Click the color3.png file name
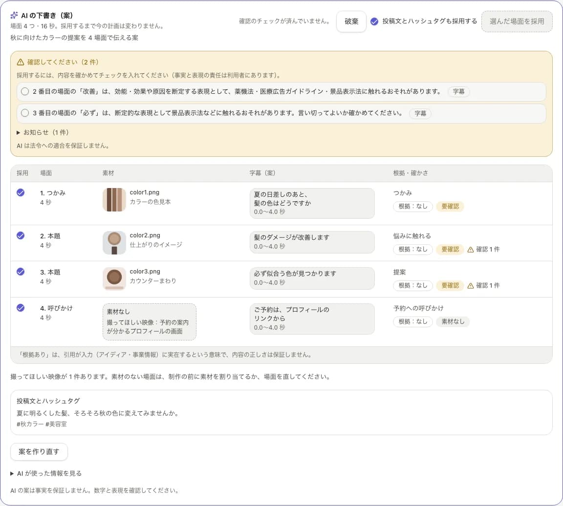This screenshot has height=506, width=563. pyautogui.click(x=145, y=272)
